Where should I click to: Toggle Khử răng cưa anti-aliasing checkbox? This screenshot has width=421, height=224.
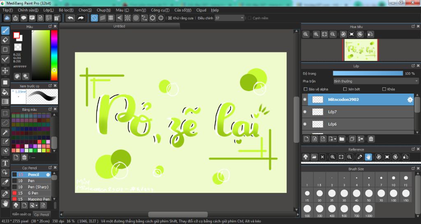(170, 18)
